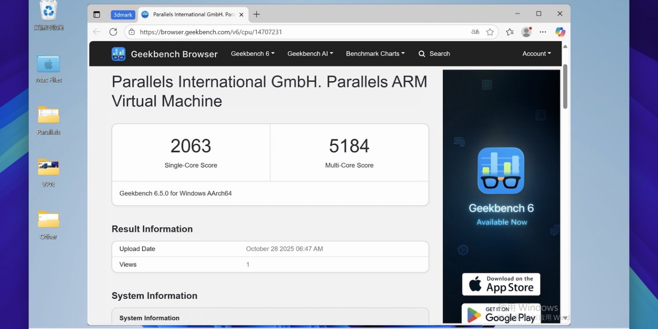Open the Benchmark Charts dropdown
Viewport: 658px width, 329px height.
(375, 54)
